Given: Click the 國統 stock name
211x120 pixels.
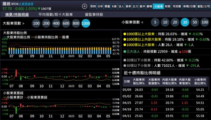Looking at the screenshot, I should [6, 3].
